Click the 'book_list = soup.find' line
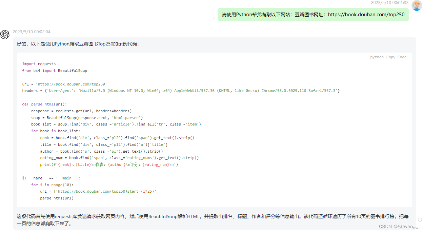Viewport: 423px width, 232px height. click(116, 124)
